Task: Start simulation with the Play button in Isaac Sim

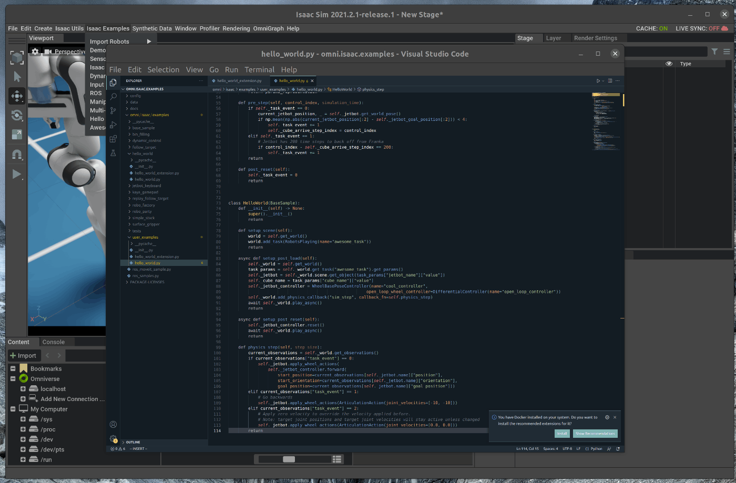Action: [x=17, y=174]
